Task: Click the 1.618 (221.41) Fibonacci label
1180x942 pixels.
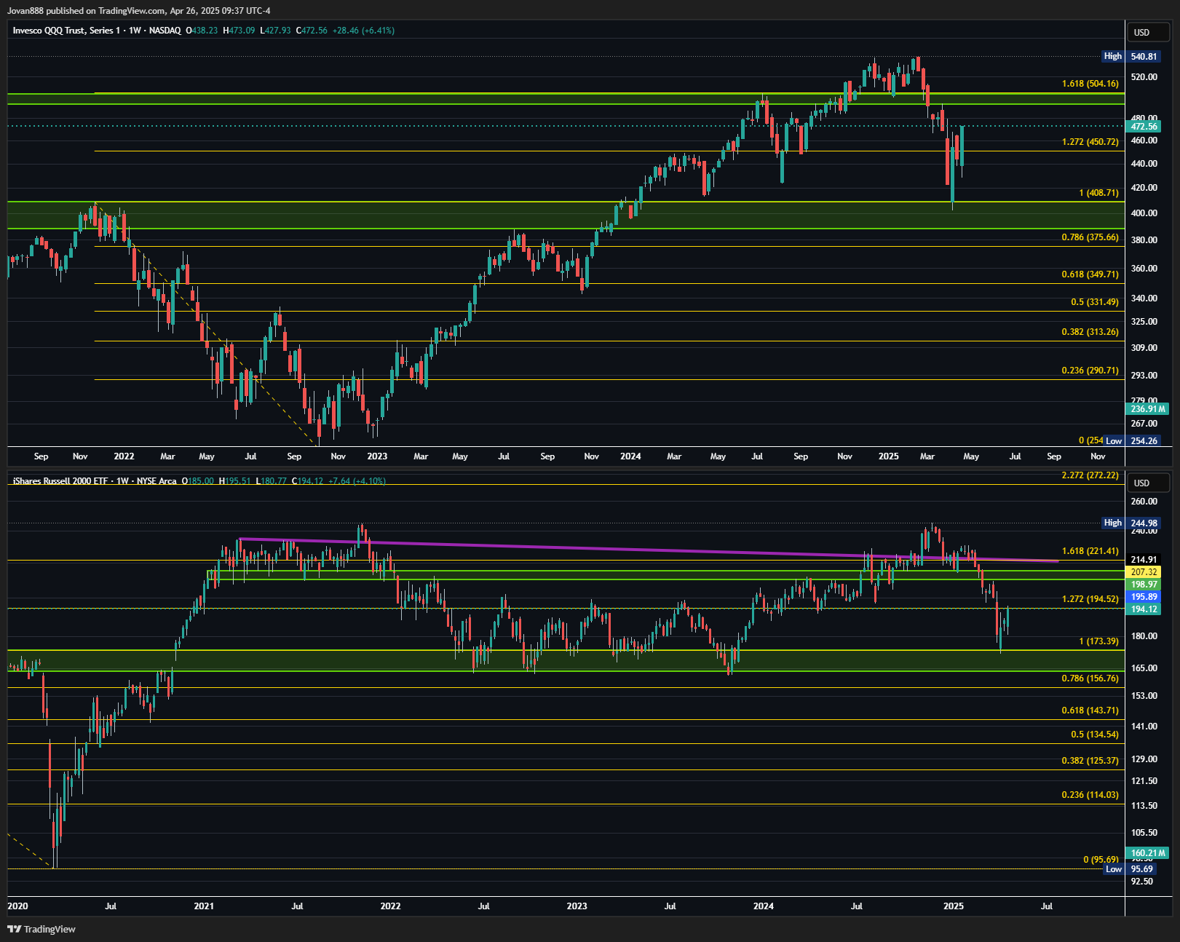Action: (1090, 551)
